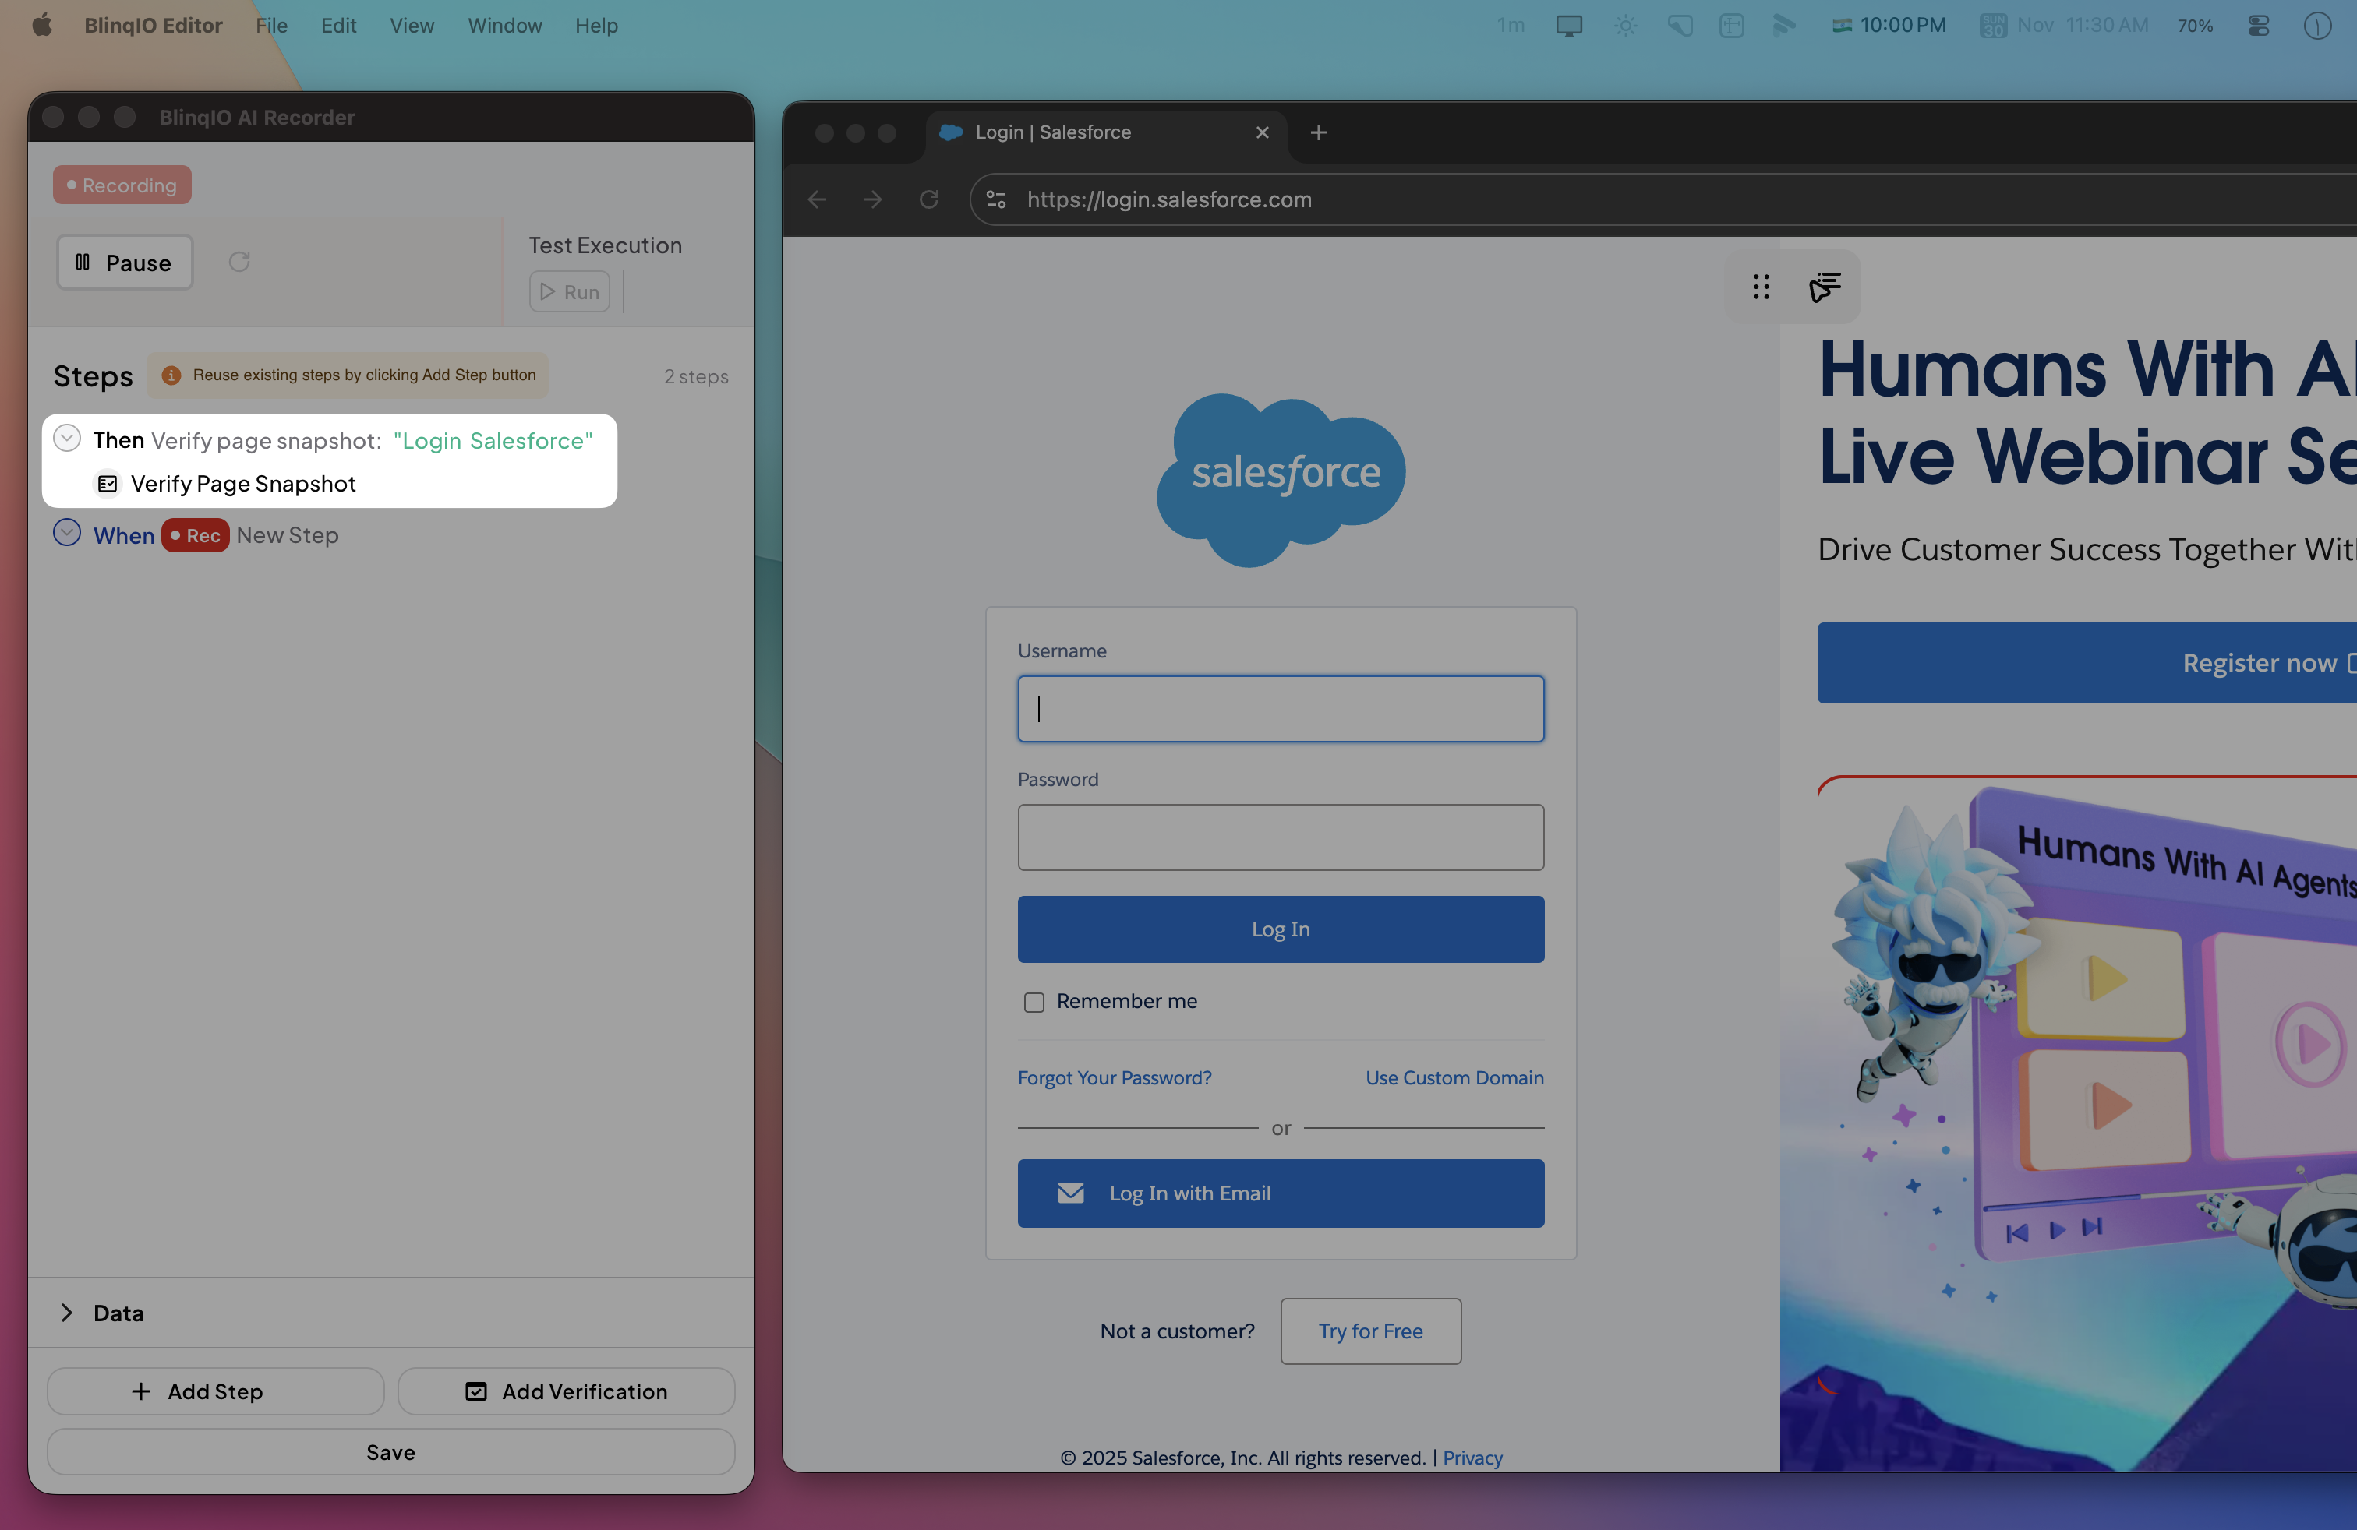
Task: Check the Remember me checkbox
Action: tap(1034, 1003)
